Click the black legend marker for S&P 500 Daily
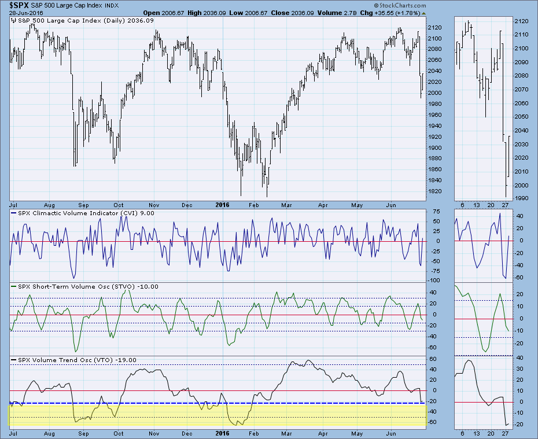 [x=13, y=21]
